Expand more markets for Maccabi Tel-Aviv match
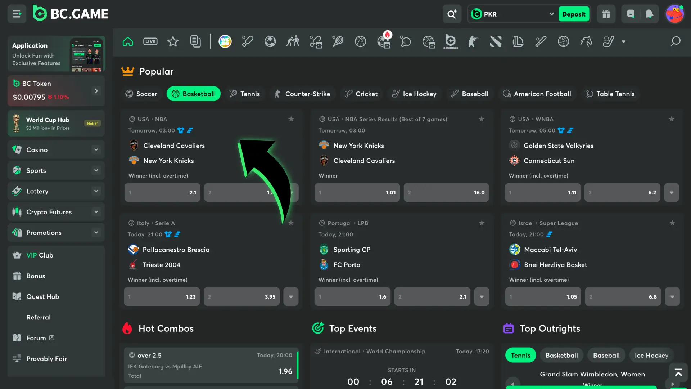The width and height of the screenshot is (691, 389). (x=672, y=296)
